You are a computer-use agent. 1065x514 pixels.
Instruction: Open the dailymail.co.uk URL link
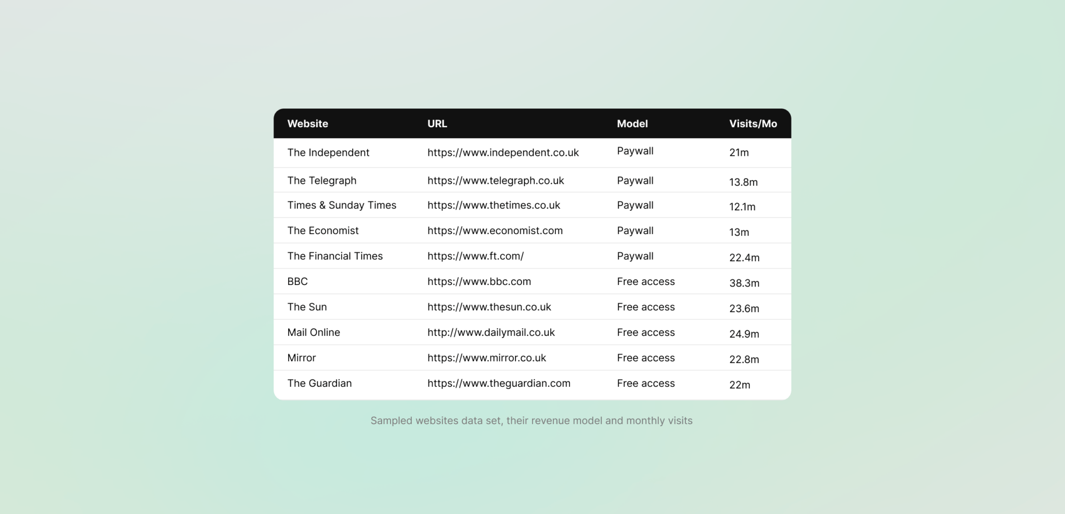point(491,332)
